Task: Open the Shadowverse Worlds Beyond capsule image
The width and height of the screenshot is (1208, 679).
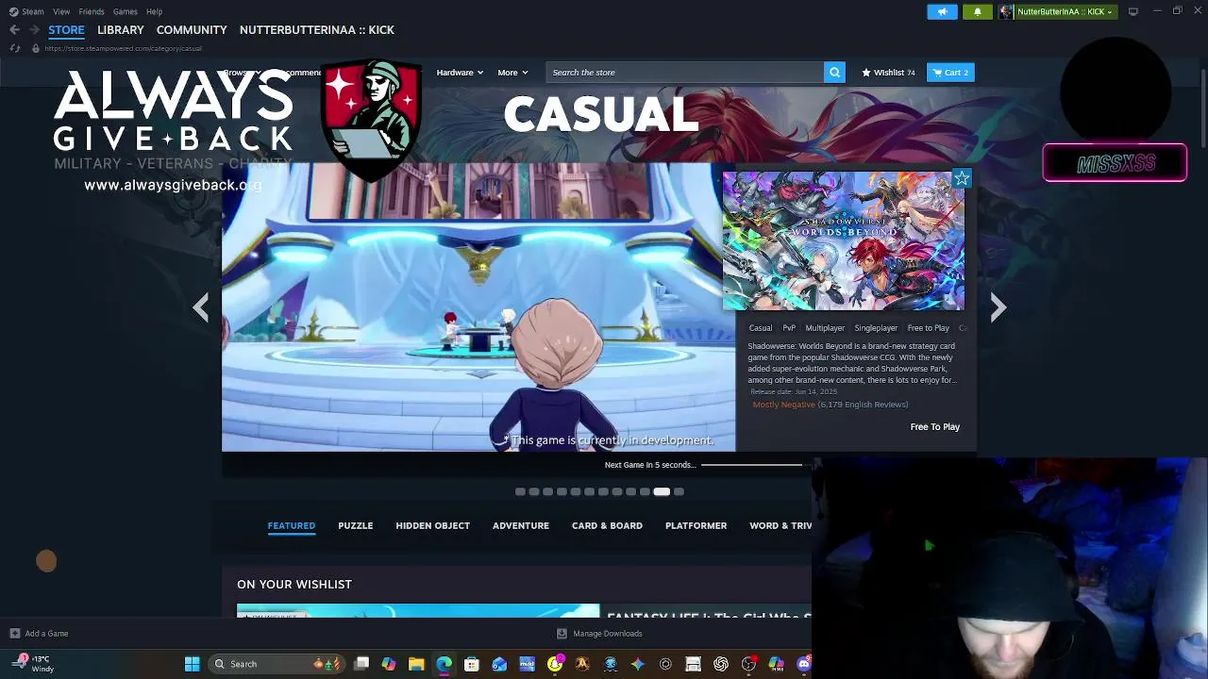Action: (x=844, y=240)
